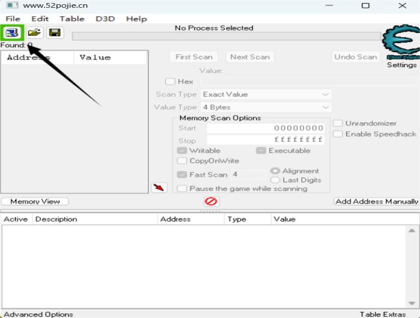Open the Table menu
420x318 pixels.
72,19
